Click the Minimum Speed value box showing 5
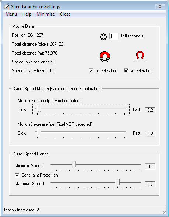 tap(150, 166)
